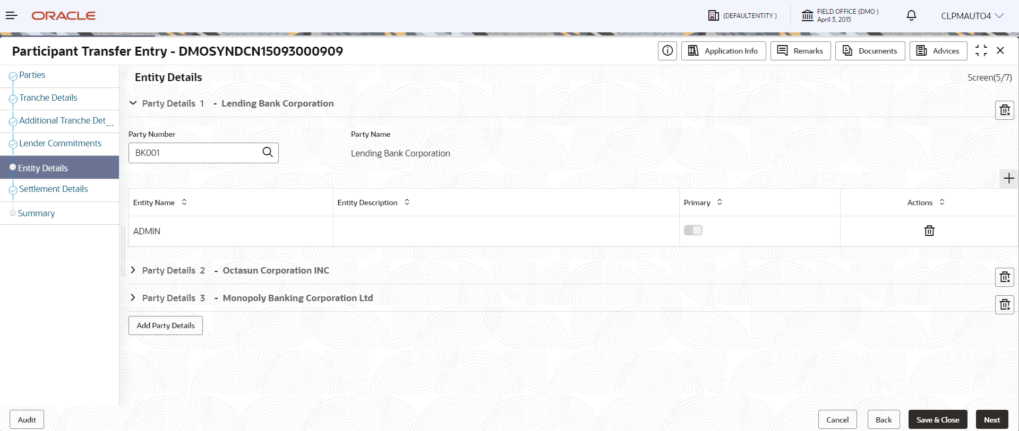Expand Party Details 2 Octasun Corporation
This screenshot has height=431, width=1019.
pos(133,270)
